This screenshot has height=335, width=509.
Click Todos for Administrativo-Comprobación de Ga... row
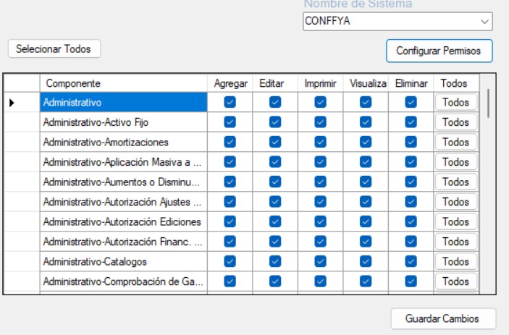(456, 281)
